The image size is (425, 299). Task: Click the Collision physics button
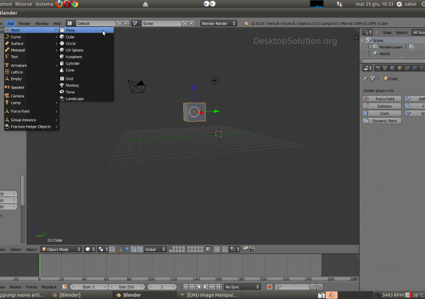click(382, 106)
